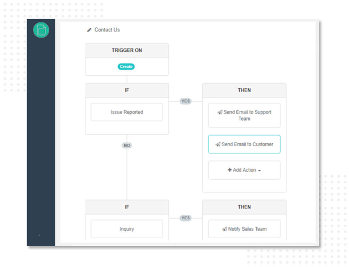Open the Send Email to Support Team action

(244, 115)
